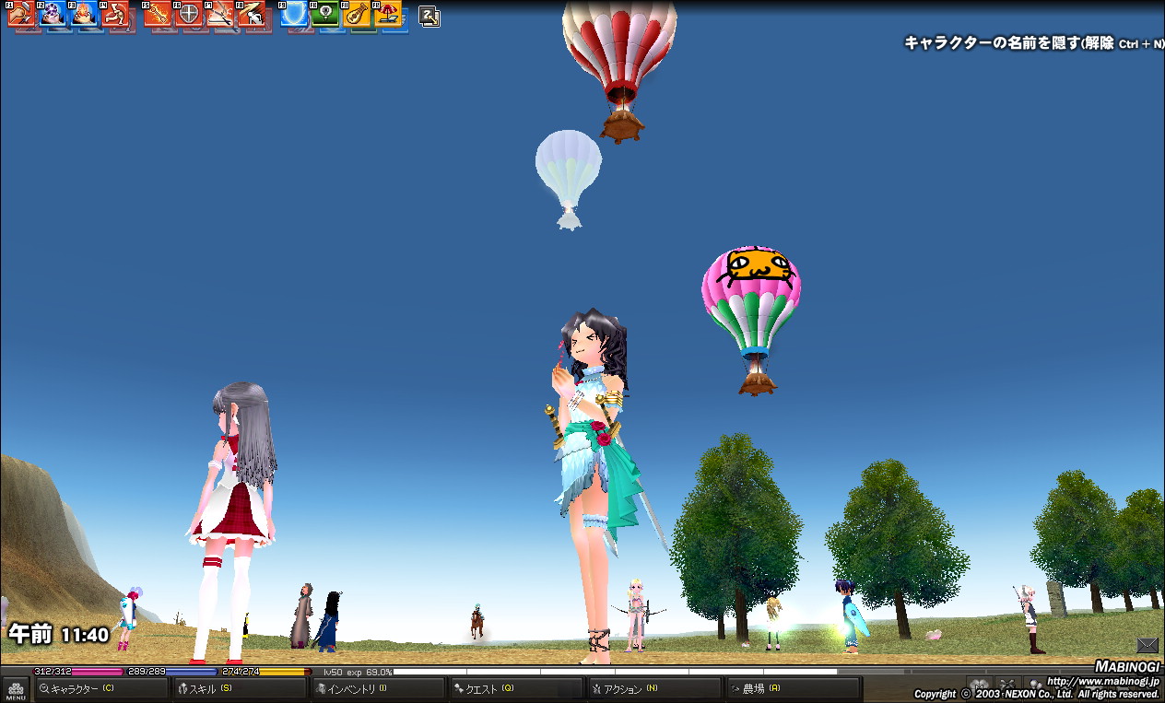This screenshot has height=703, width=1165.
Task: Open the スキル (S) skills window
Action: point(240,688)
